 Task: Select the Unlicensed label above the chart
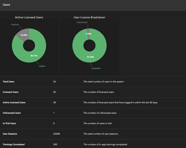pyautogui.click(x=82, y=22)
